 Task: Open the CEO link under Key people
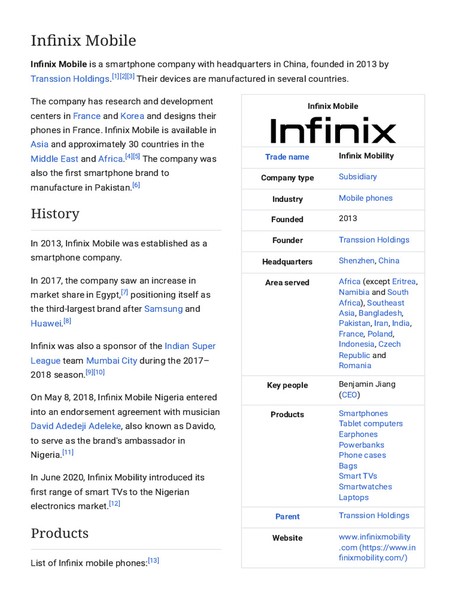350,395
